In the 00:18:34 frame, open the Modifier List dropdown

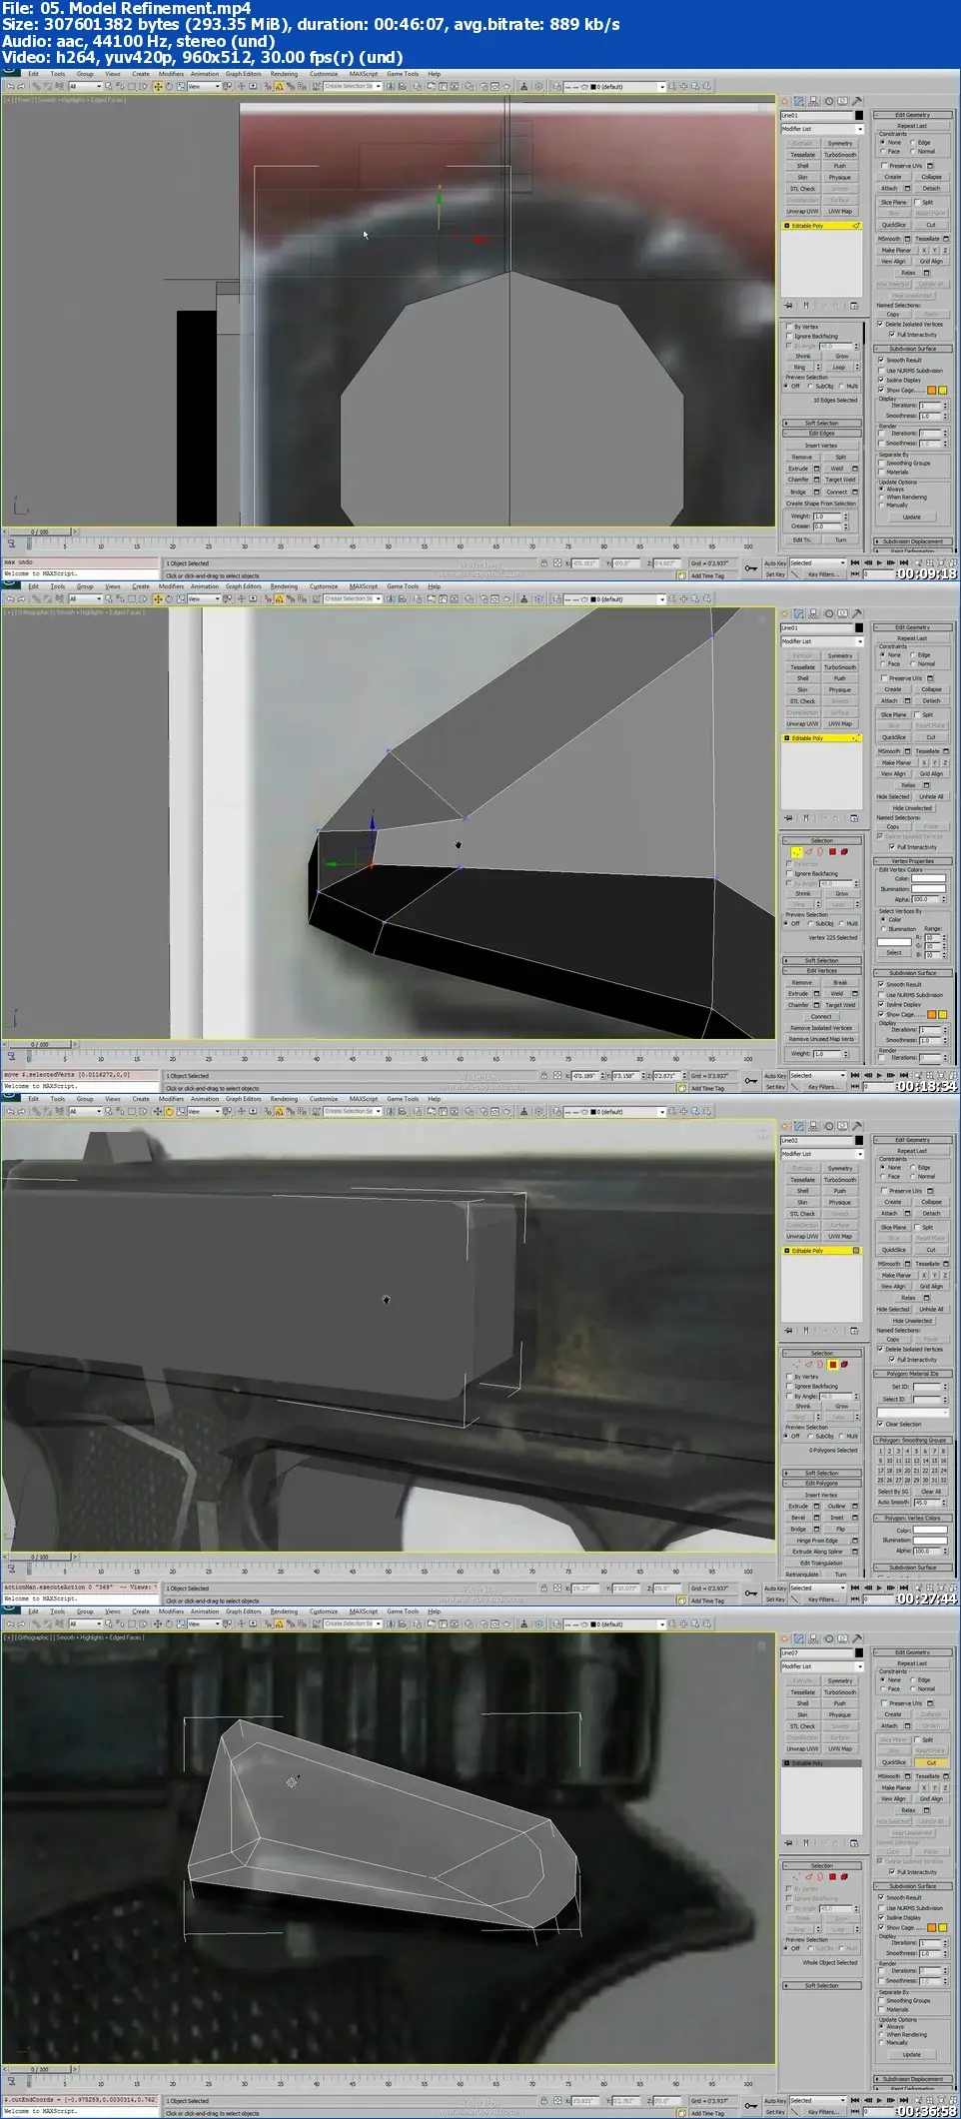coord(821,641)
